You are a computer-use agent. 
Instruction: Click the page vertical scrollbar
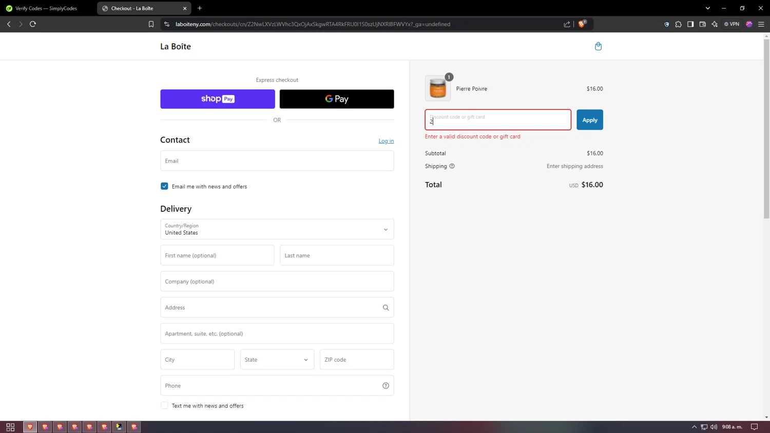click(766, 128)
